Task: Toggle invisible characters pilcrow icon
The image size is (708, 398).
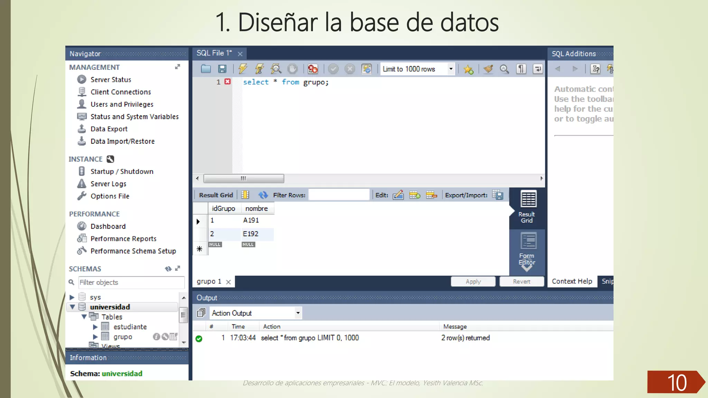Action: click(521, 69)
